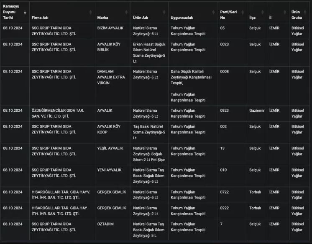312x244 pixels.
Task: Sort table using İlçe sort icon
Action: pyautogui.click(x=263, y=13)
